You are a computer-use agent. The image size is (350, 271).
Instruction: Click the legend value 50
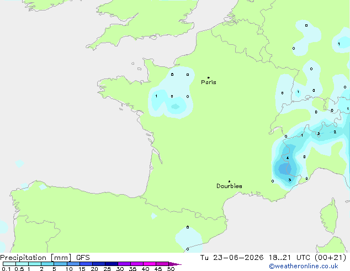[171, 269]
